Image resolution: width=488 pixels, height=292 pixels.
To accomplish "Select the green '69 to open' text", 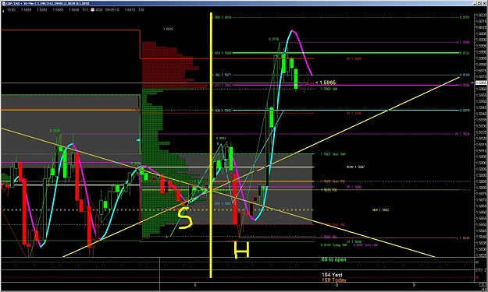I will coord(333,260).
